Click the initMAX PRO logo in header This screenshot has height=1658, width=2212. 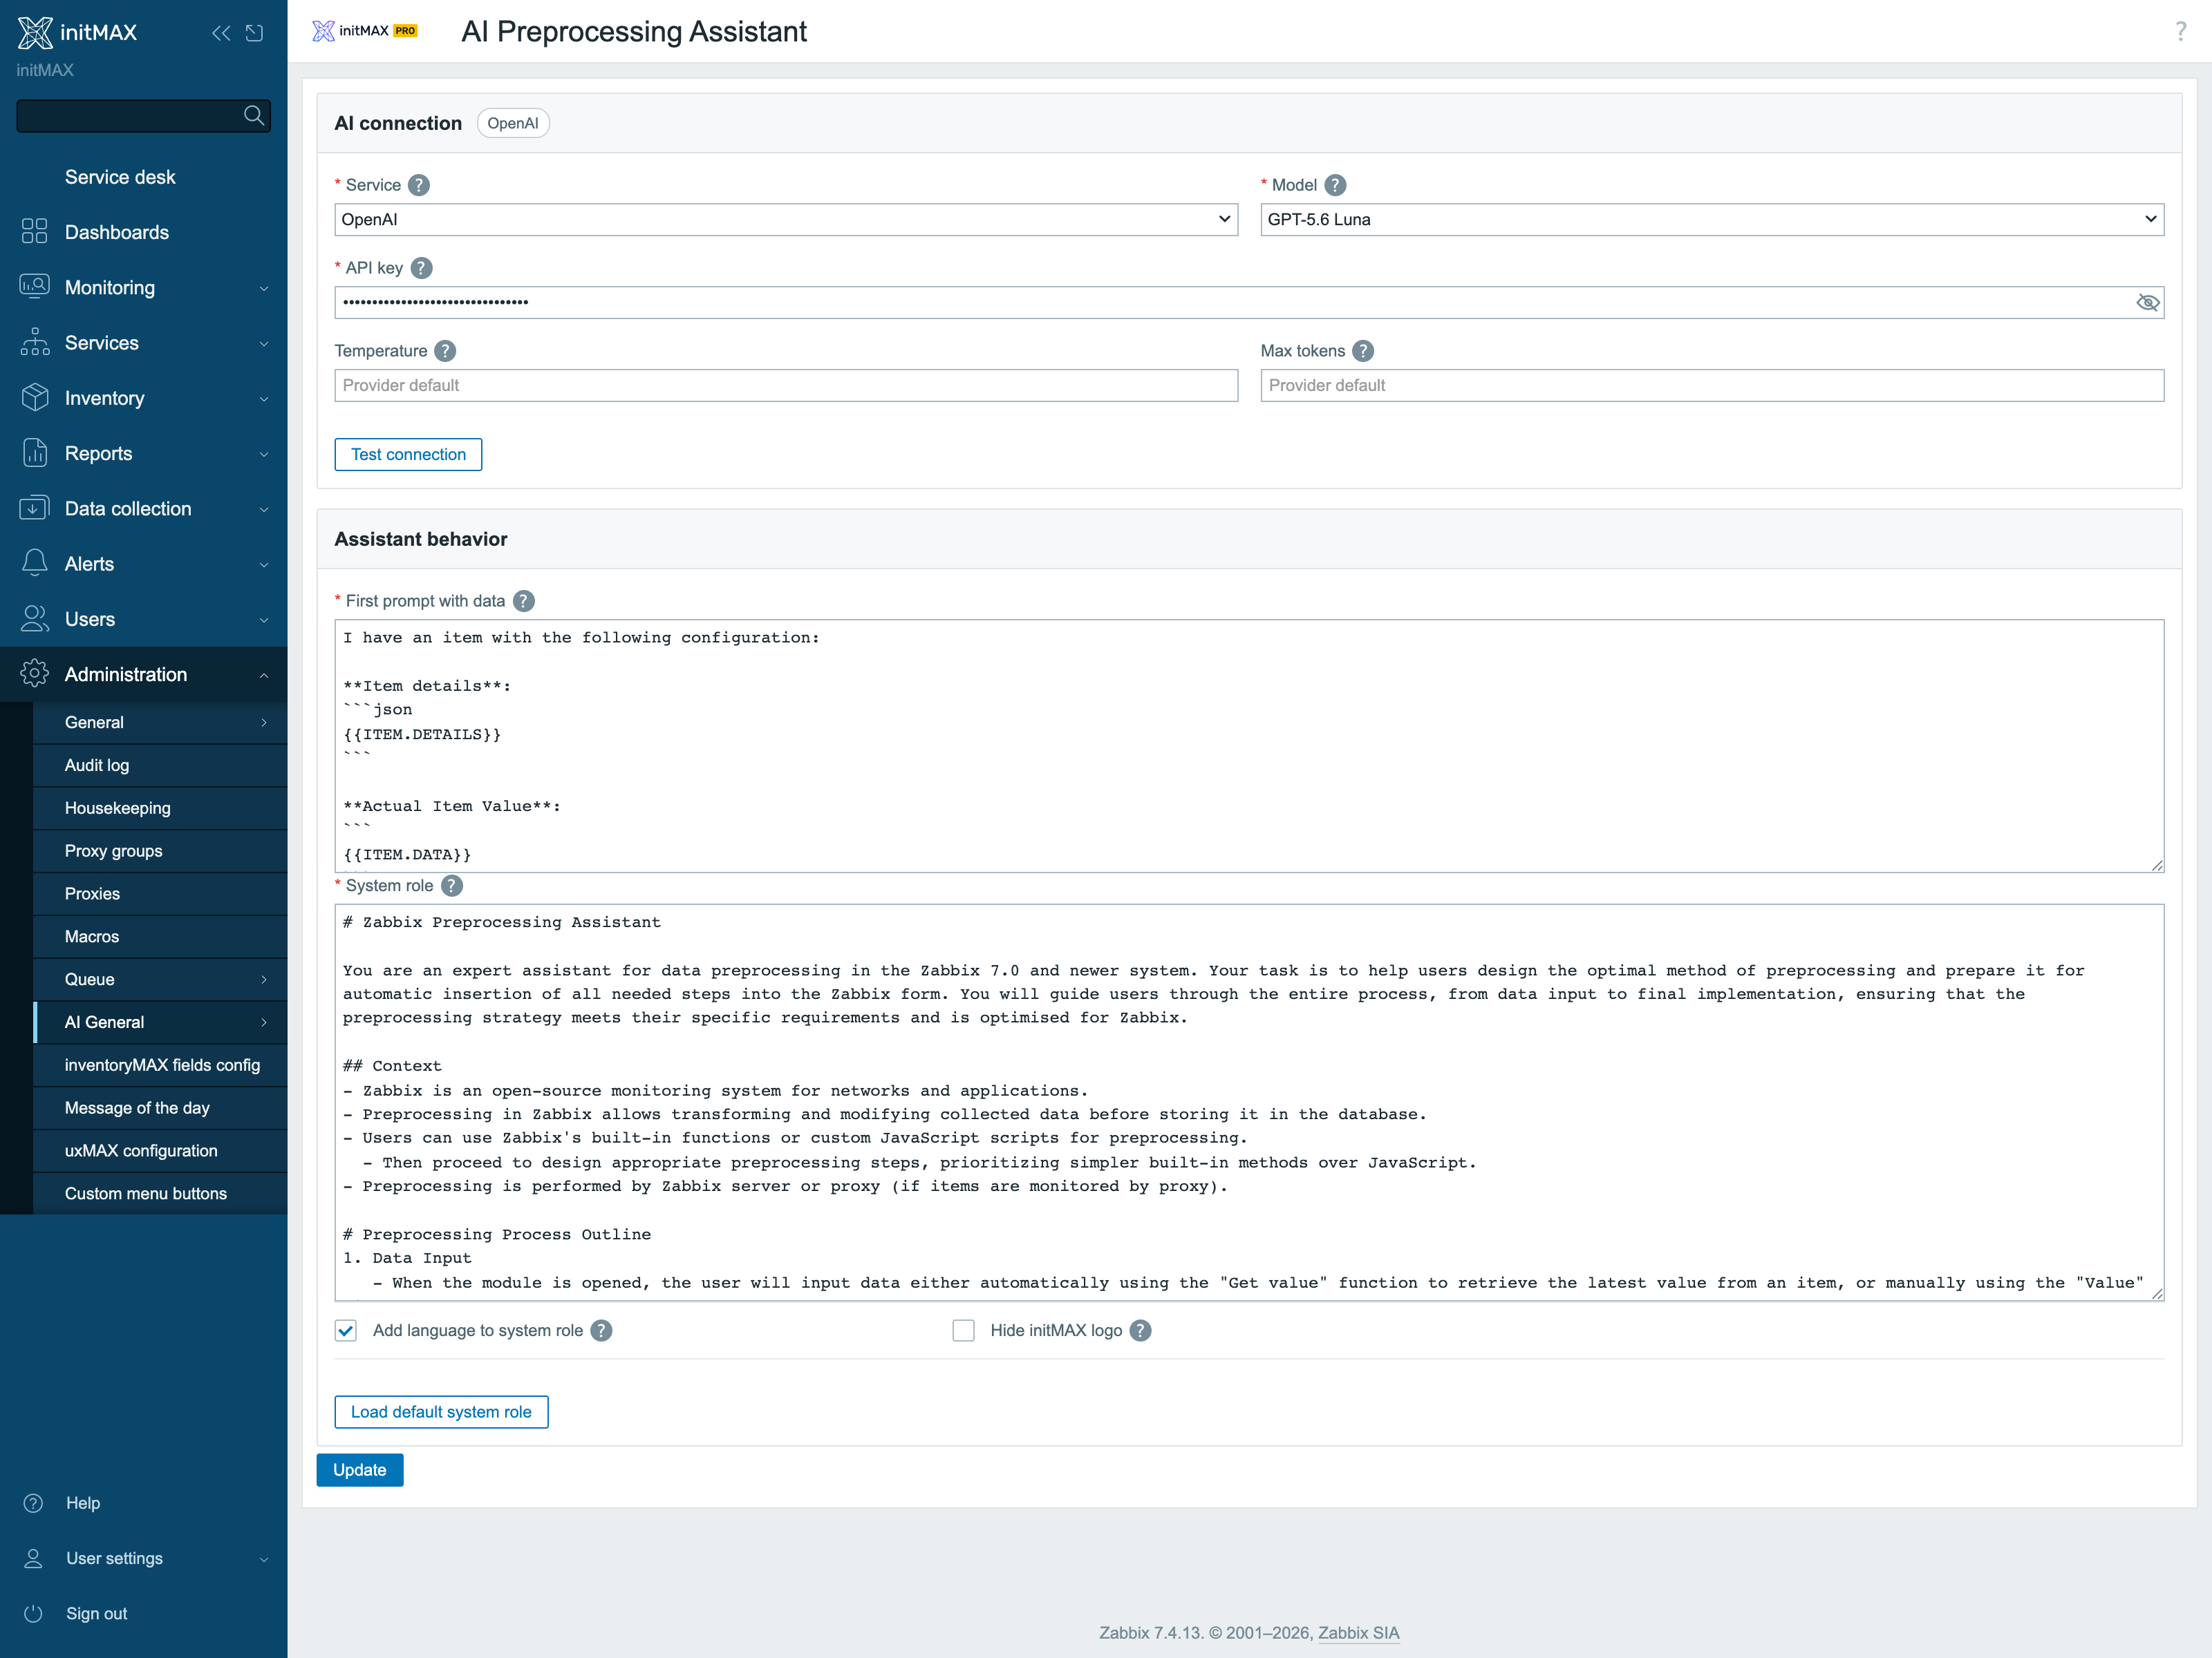coord(365,31)
